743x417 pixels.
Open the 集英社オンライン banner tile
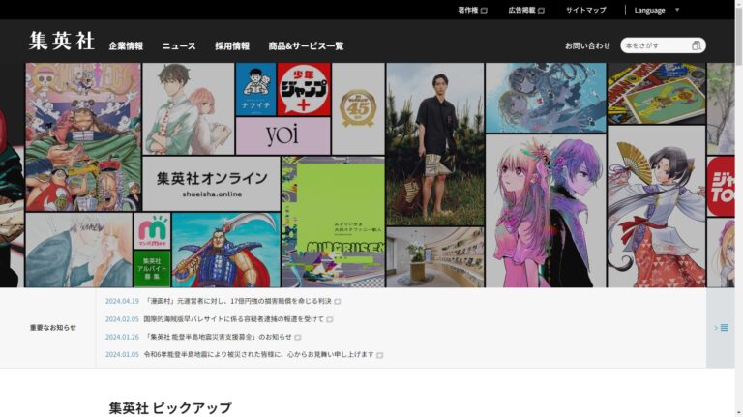tap(211, 184)
